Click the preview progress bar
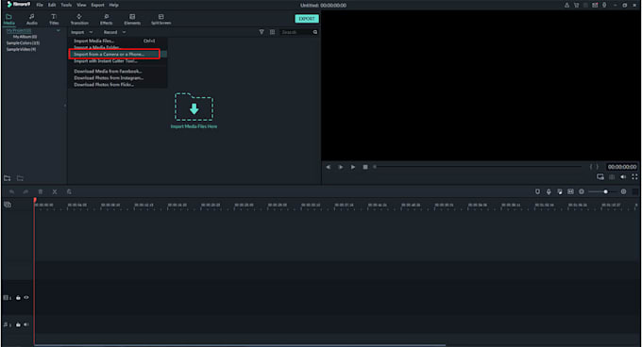642x347 pixels. (x=478, y=167)
